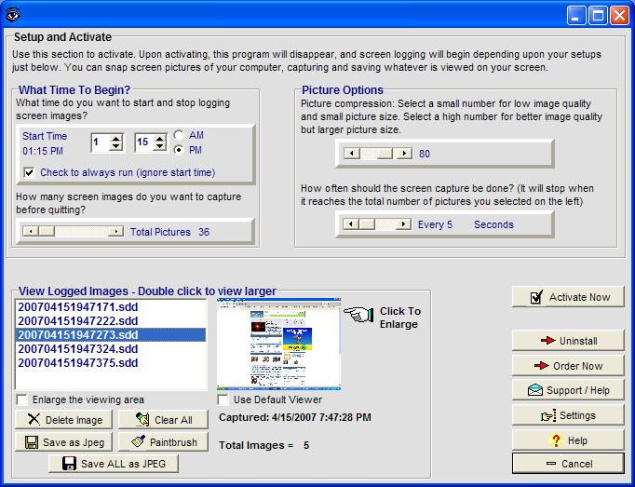This screenshot has height=487, width=635.
Task: Select logged image 200704151947324.sdd
Action: tap(111, 349)
